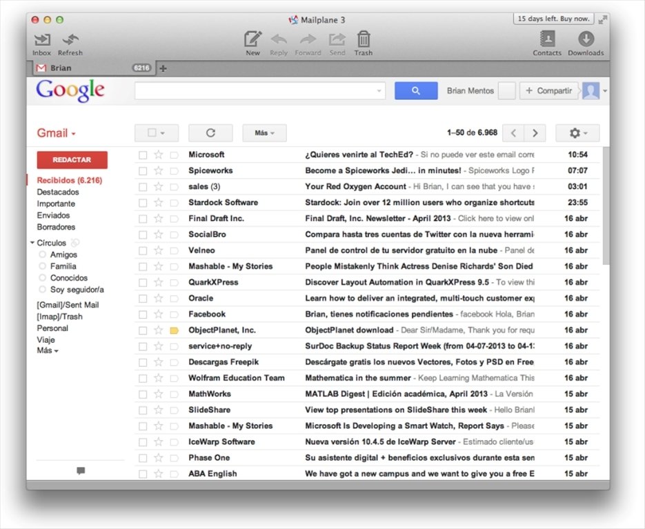Open Downloads from the toolbar
This screenshot has width=645, height=529.
tap(586, 43)
